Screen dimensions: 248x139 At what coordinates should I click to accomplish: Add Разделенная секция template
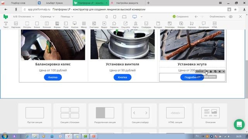click(x=105, y=115)
